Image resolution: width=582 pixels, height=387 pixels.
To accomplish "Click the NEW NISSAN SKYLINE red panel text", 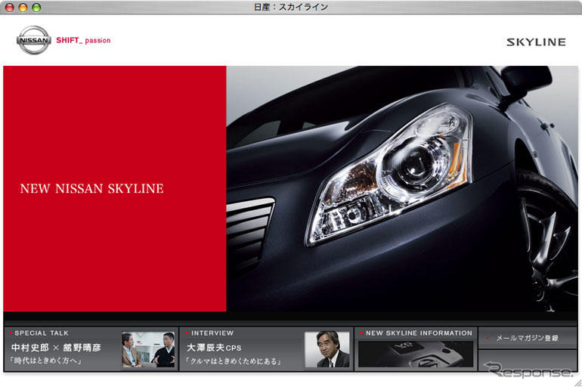I will point(91,189).
